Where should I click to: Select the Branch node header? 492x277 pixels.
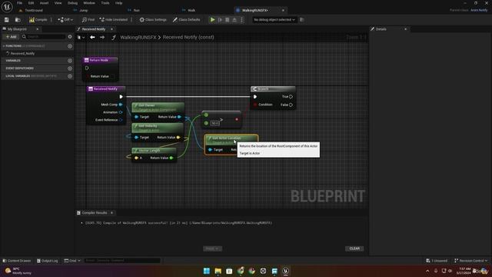(273, 89)
